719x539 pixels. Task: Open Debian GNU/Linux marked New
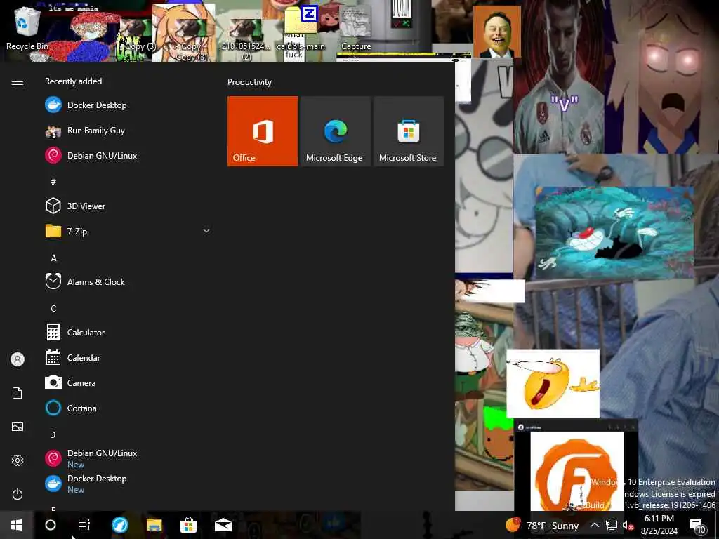pos(128,458)
